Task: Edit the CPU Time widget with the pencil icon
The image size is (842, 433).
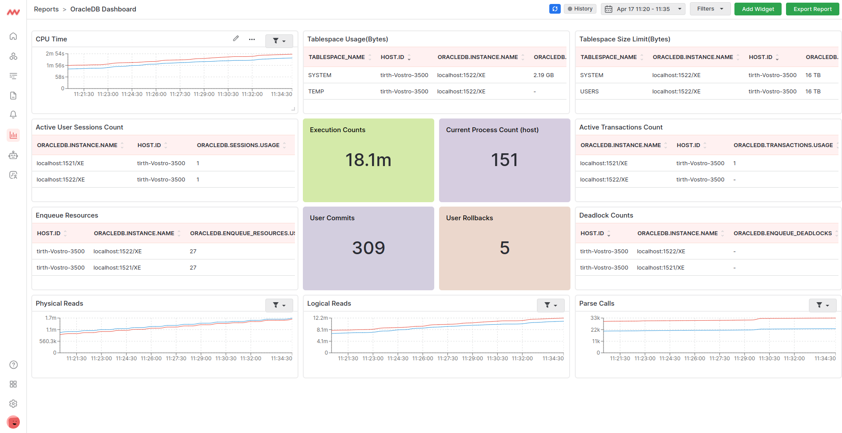Action: click(236, 39)
